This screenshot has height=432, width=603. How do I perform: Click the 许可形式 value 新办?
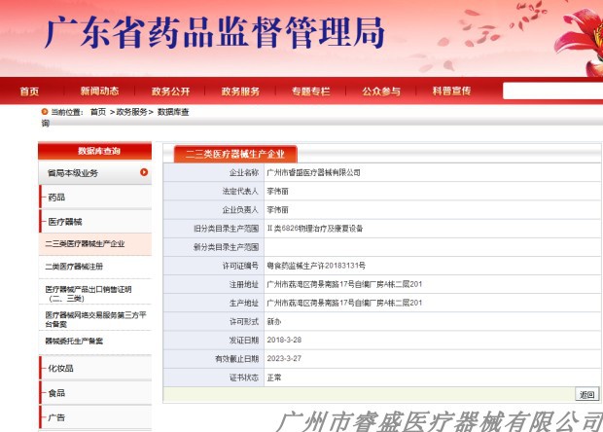(x=274, y=322)
